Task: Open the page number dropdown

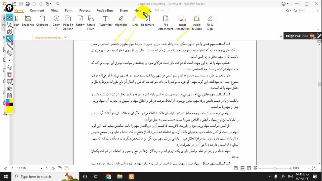Action: [41, 168]
